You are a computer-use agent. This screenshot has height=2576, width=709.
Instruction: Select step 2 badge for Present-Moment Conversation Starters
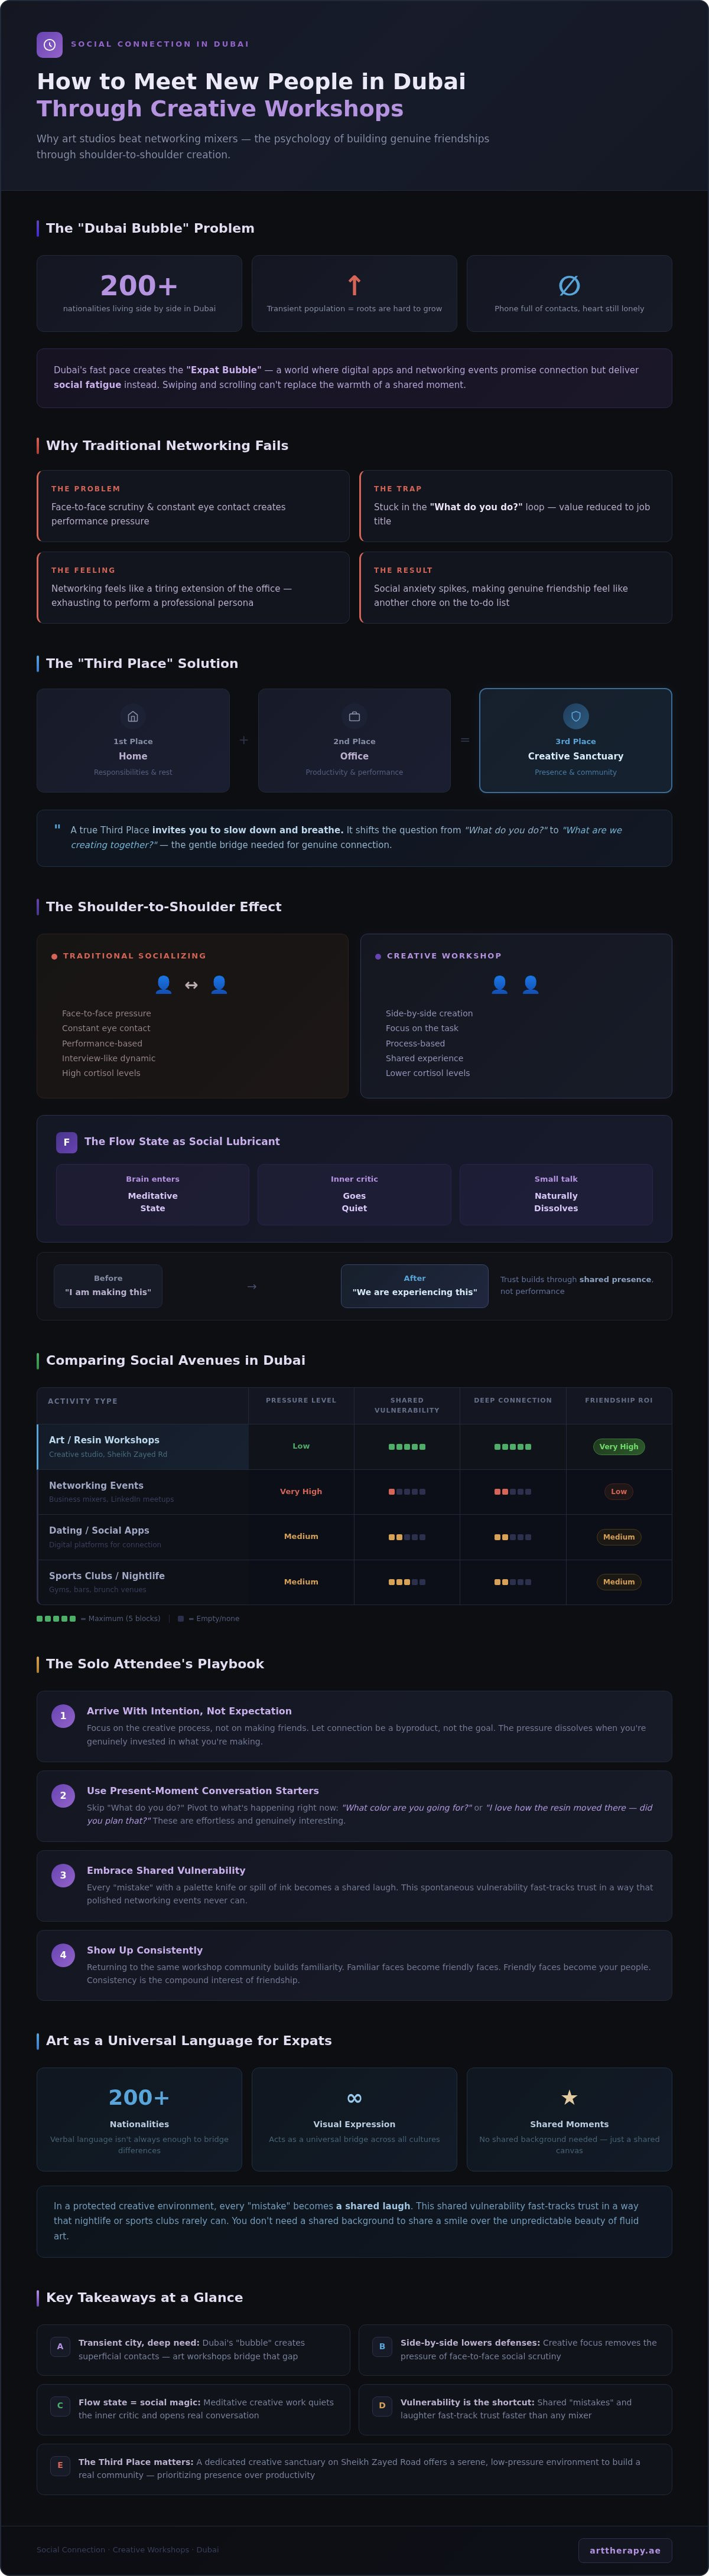click(63, 1795)
